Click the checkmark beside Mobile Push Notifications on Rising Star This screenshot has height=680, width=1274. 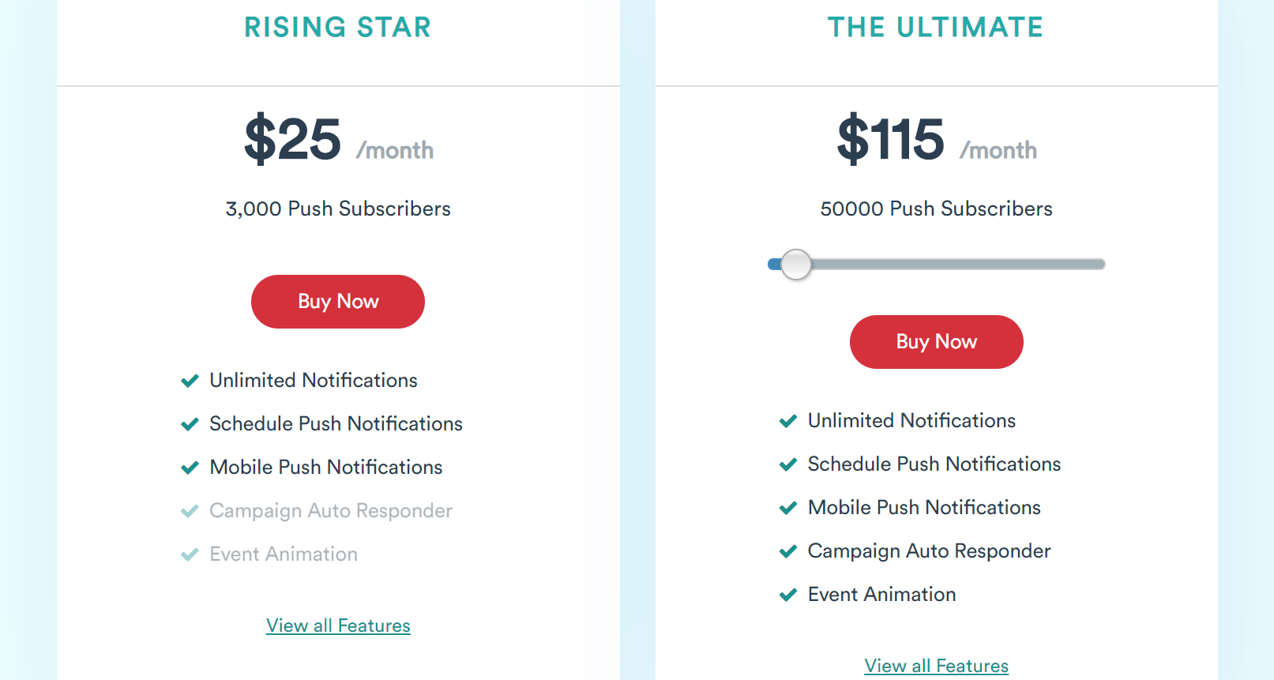tap(190, 467)
